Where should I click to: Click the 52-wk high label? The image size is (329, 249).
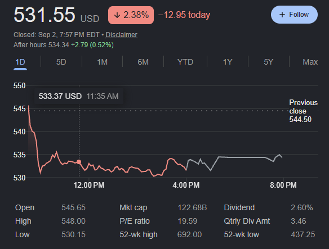(x=139, y=235)
